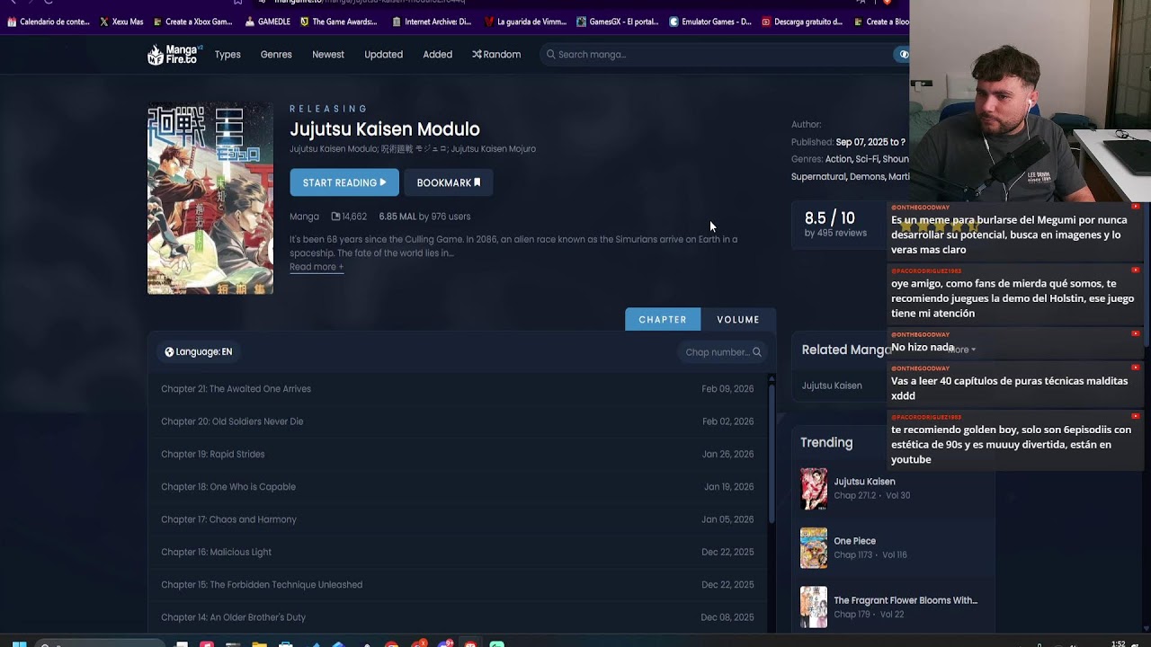Open The Fragrant Flower Blooms With... title

point(906,600)
